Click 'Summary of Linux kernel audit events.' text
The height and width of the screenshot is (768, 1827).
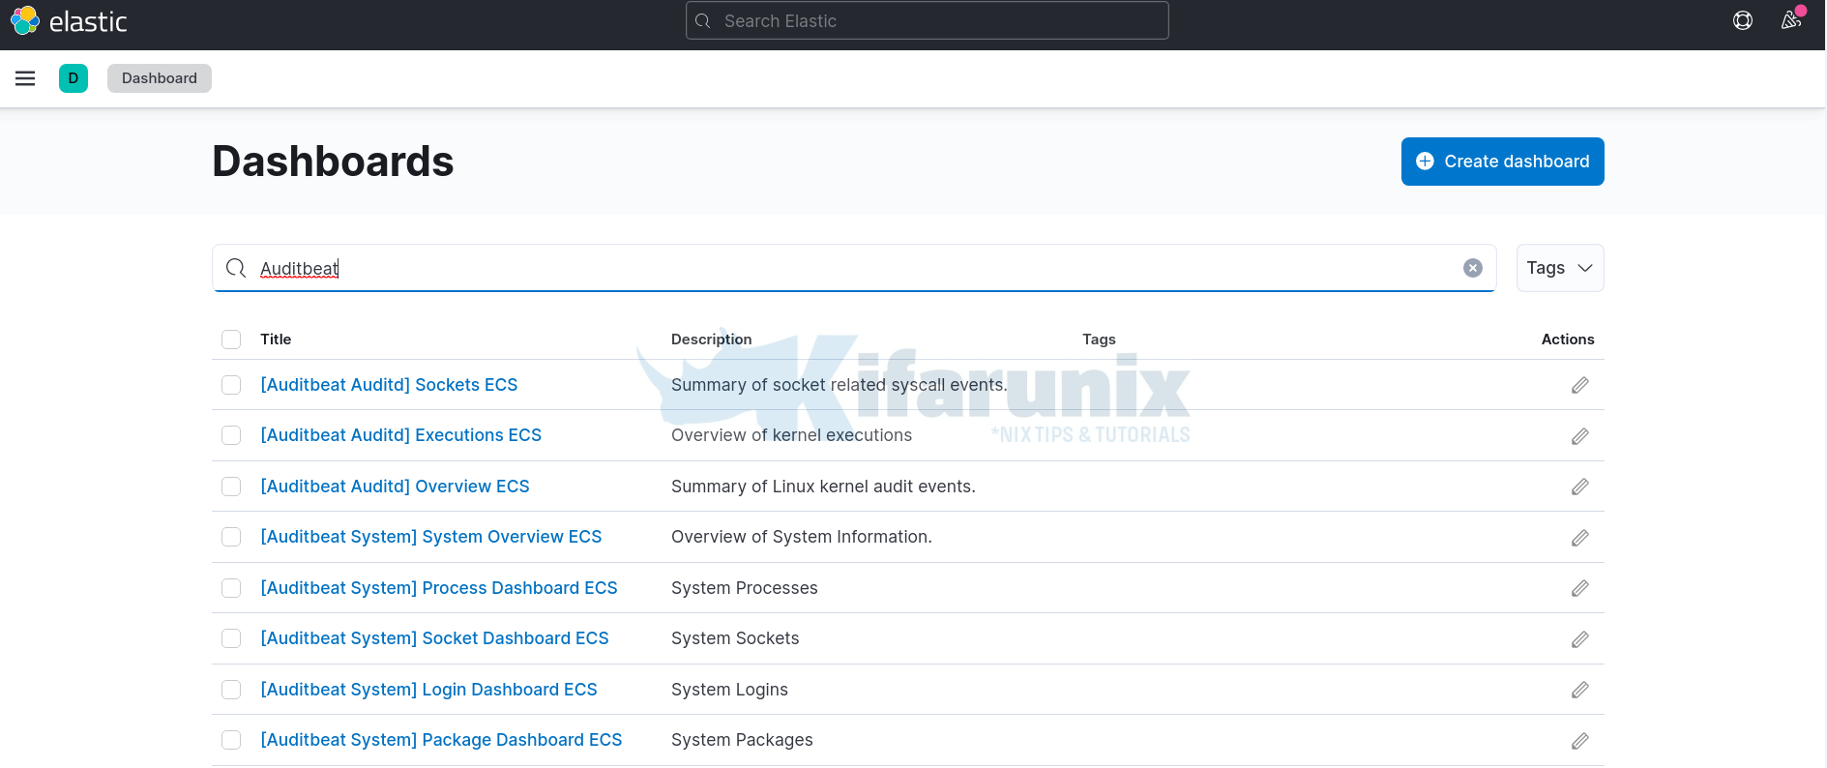(823, 487)
